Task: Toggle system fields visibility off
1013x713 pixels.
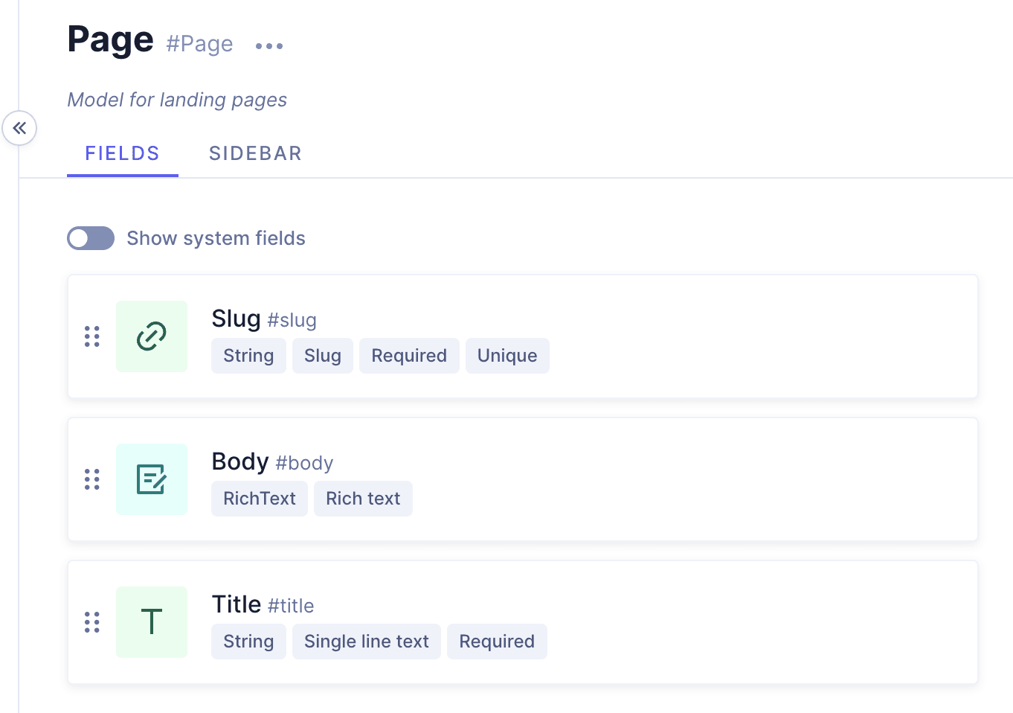Action: click(x=90, y=238)
